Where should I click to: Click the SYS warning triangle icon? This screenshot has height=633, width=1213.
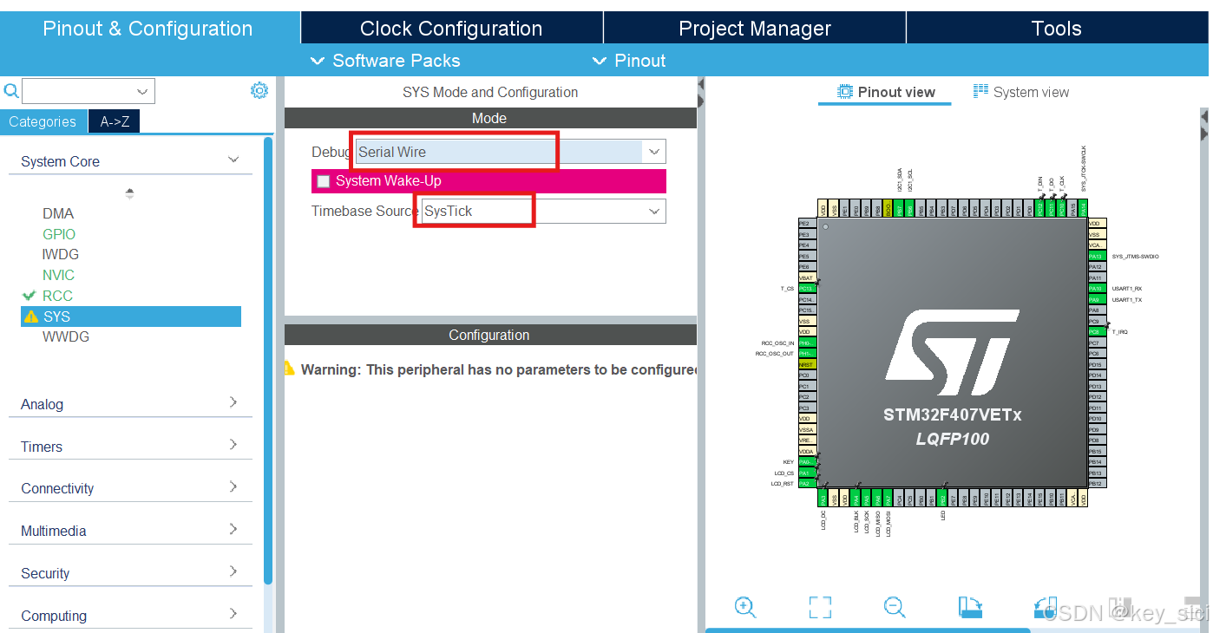pos(31,316)
